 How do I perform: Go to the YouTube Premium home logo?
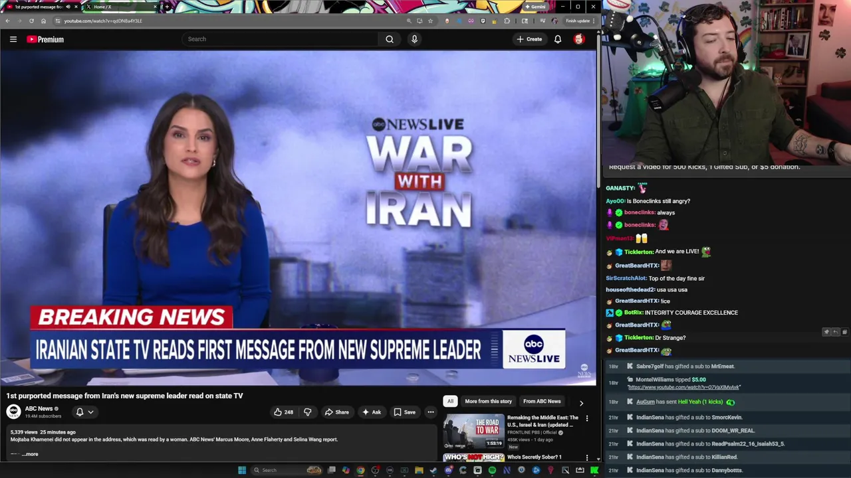[45, 39]
